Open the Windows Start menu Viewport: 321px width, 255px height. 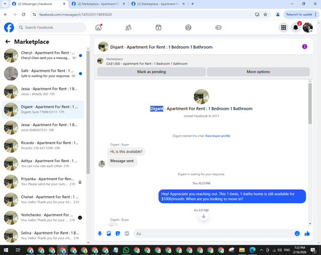(x=6, y=250)
